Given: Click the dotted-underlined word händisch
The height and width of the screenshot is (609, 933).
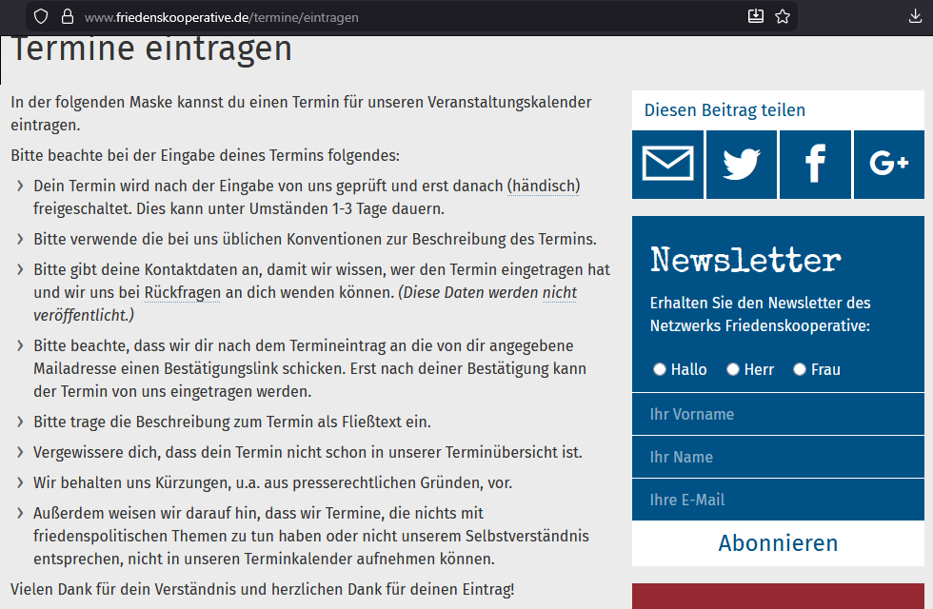Looking at the screenshot, I should coord(544,186).
